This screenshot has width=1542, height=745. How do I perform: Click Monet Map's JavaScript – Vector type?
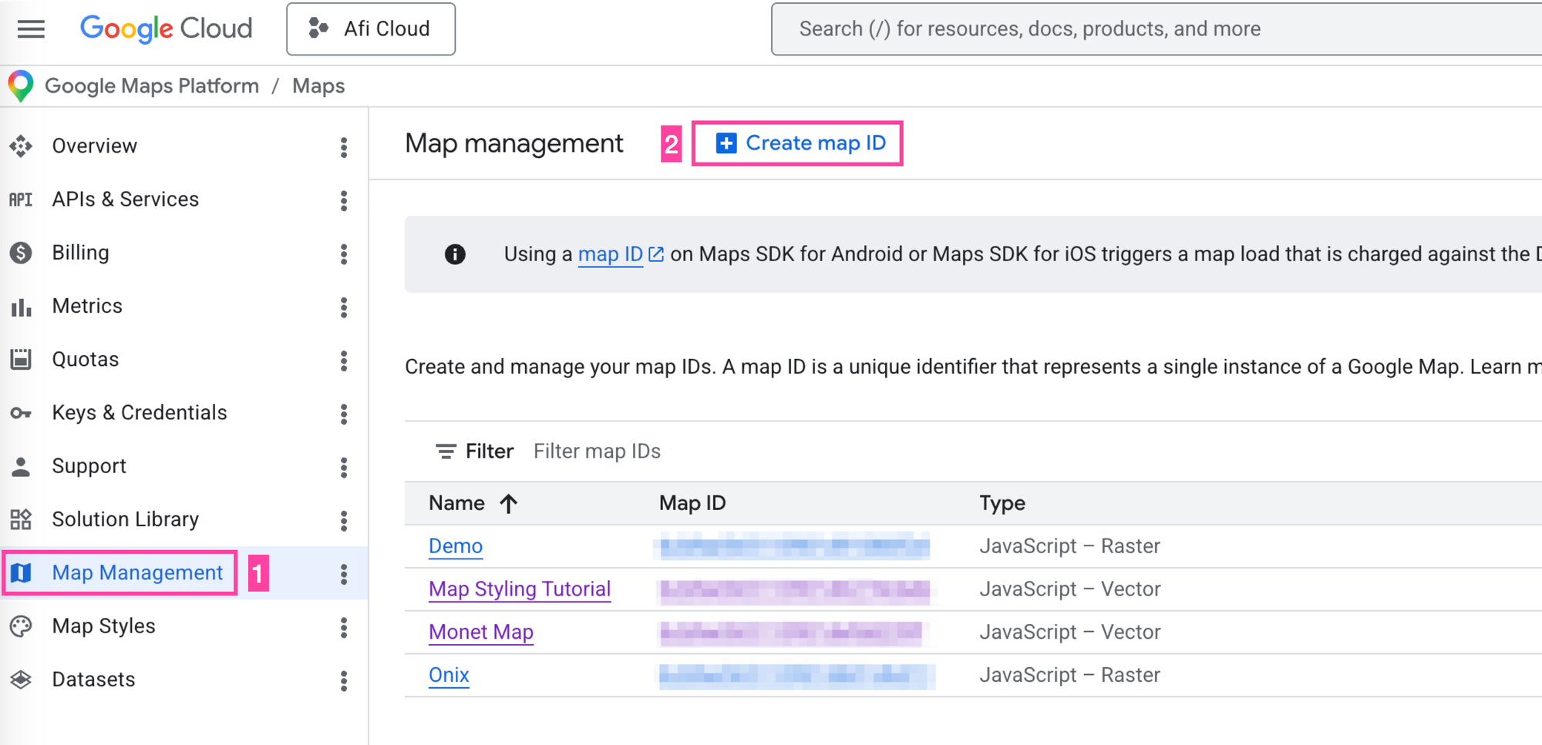click(x=1069, y=633)
